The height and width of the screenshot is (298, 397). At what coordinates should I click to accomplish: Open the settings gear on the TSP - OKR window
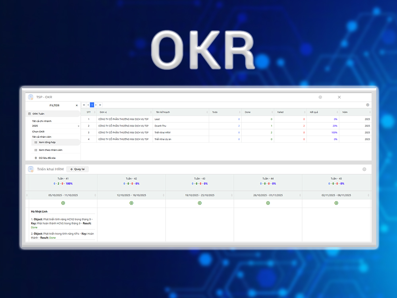(x=320, y=97)
